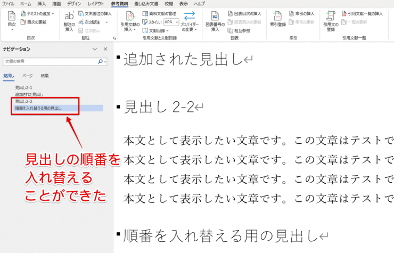Open the 目次 button dropdown arrow
The image size is (394, 253).
pos(12,30)
